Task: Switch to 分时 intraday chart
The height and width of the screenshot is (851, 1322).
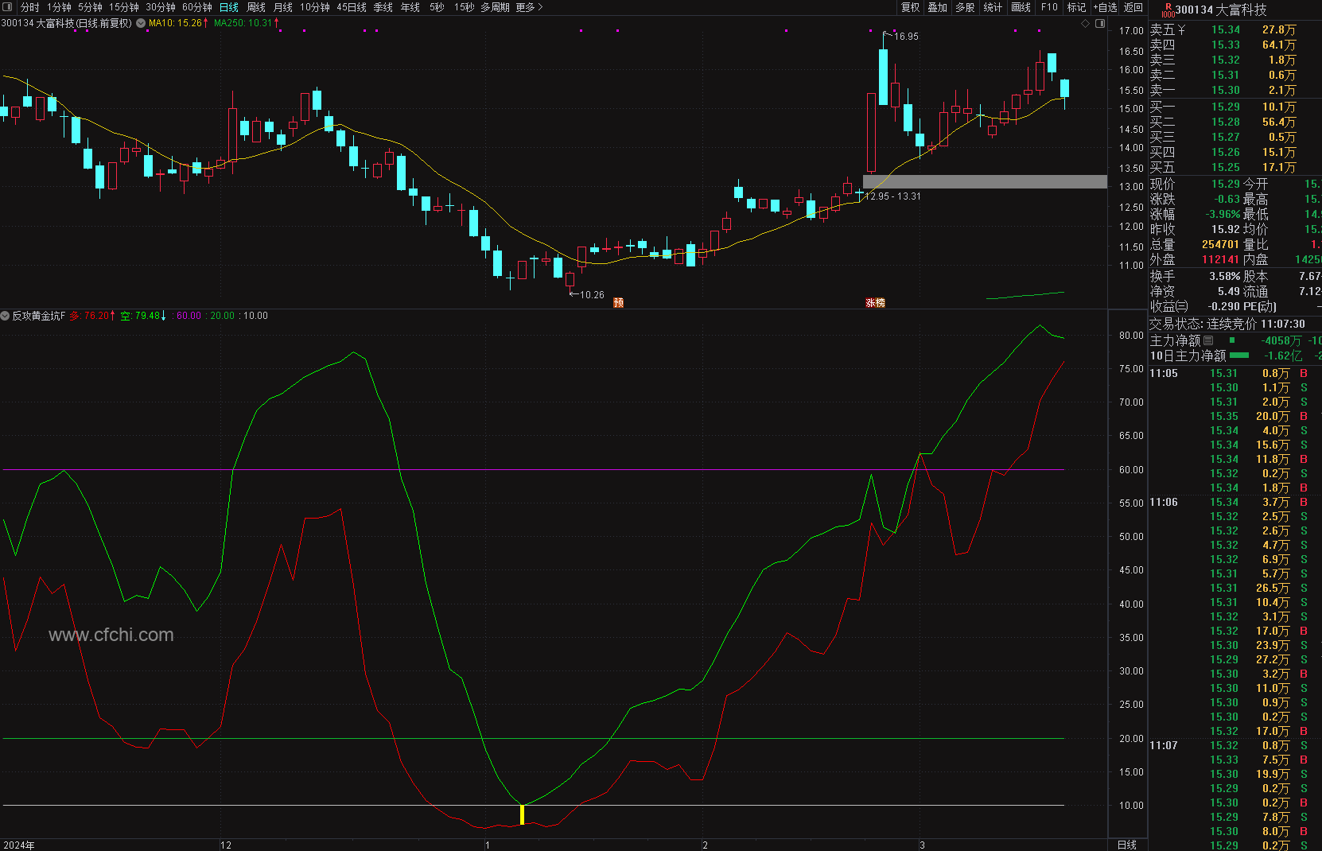Action: click(29, 7)
